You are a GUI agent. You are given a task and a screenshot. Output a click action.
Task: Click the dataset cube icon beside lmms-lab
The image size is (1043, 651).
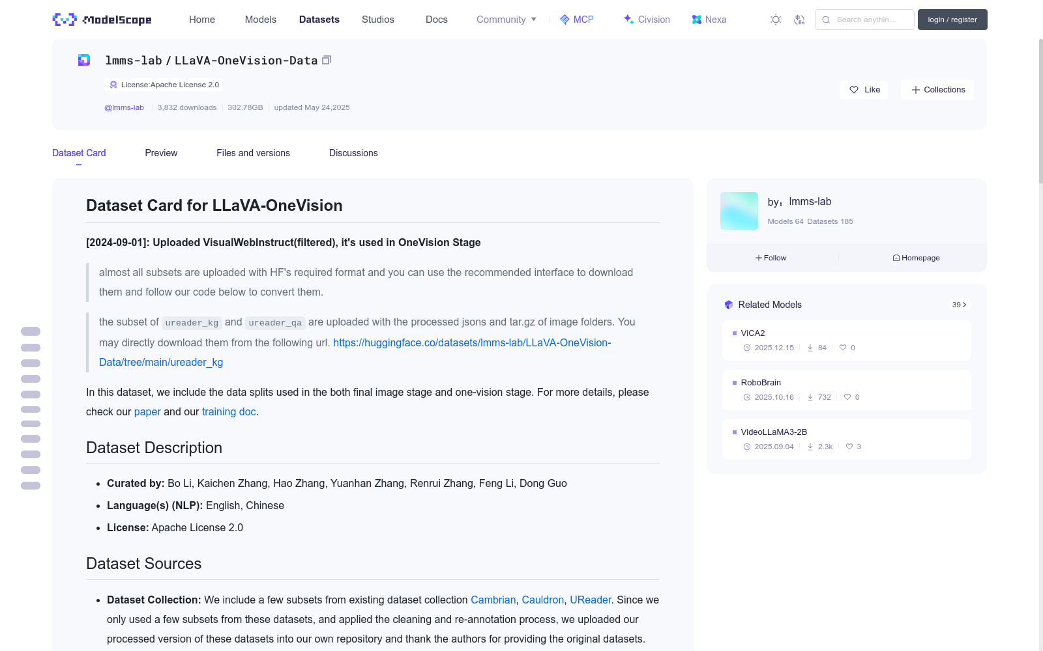84,60
